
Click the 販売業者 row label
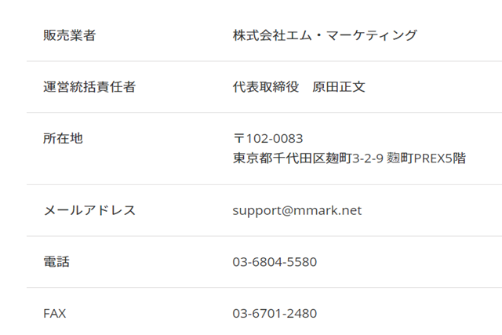click(69, 35)
